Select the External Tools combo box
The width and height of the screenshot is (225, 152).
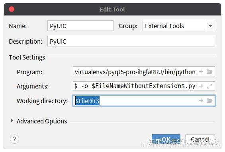179,26
